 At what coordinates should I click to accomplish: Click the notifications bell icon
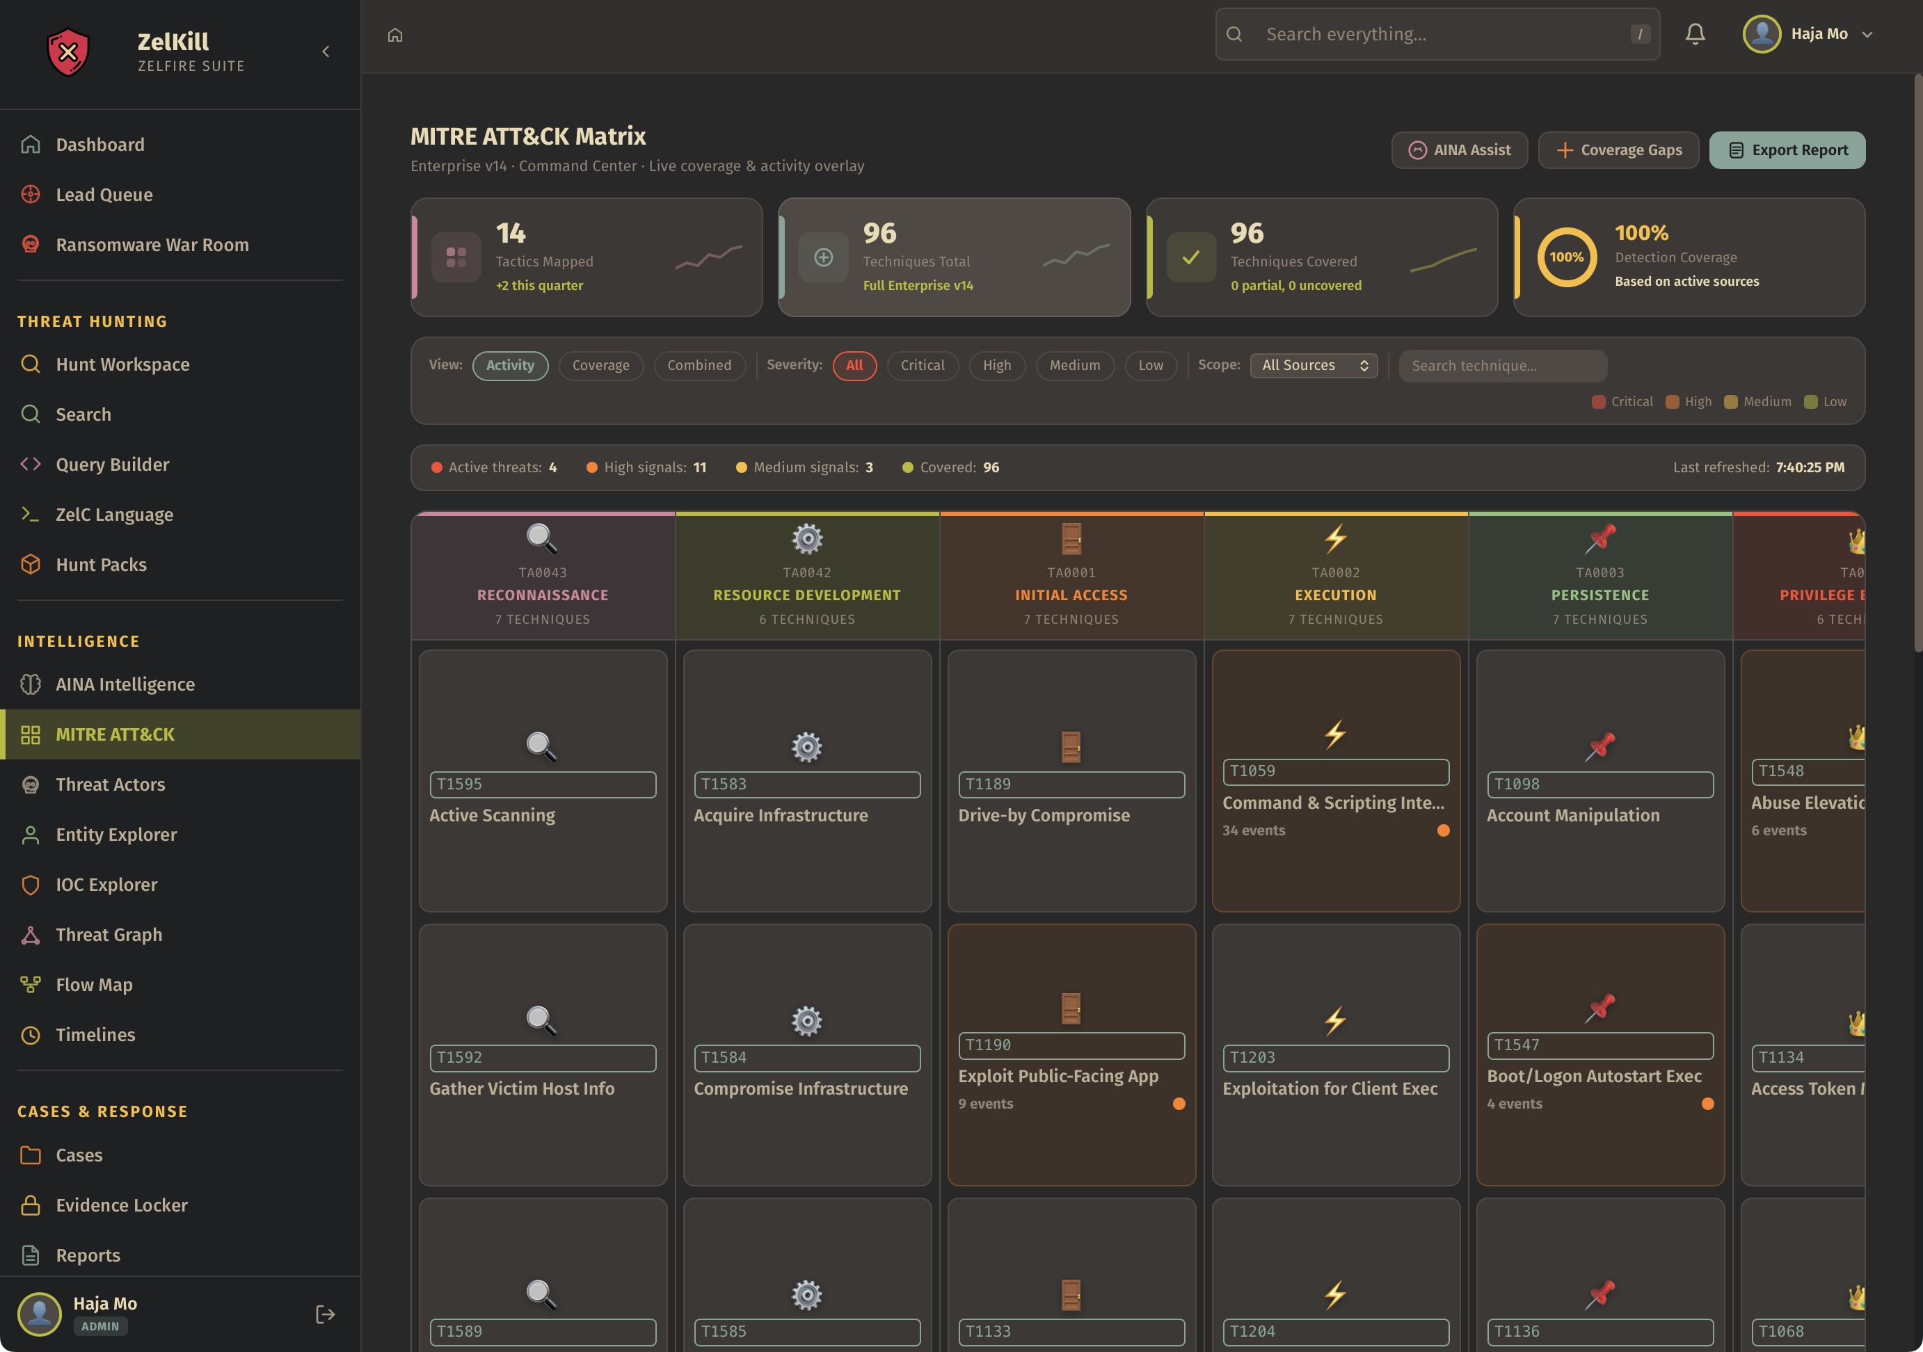click(1694, 34)
